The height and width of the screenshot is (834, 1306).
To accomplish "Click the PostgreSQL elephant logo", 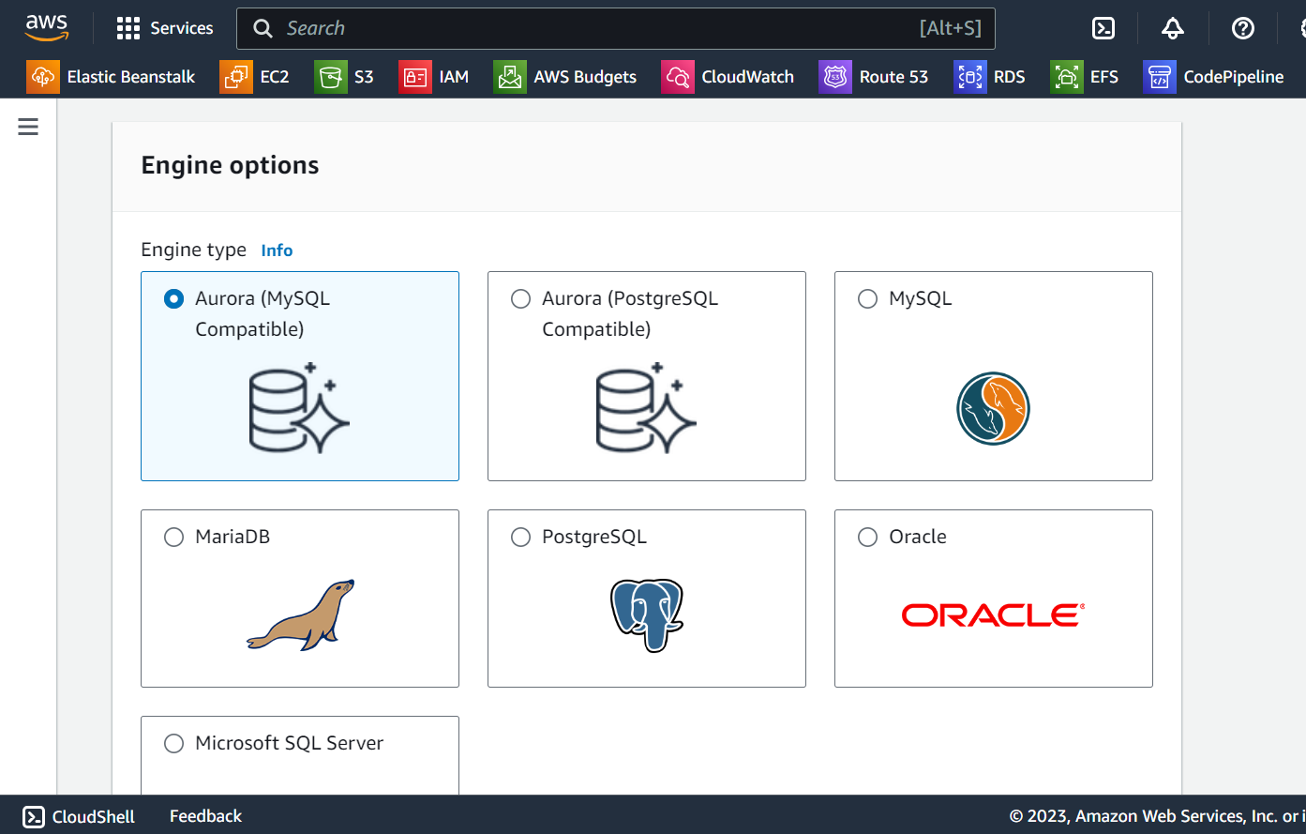I will click(647, 614).
